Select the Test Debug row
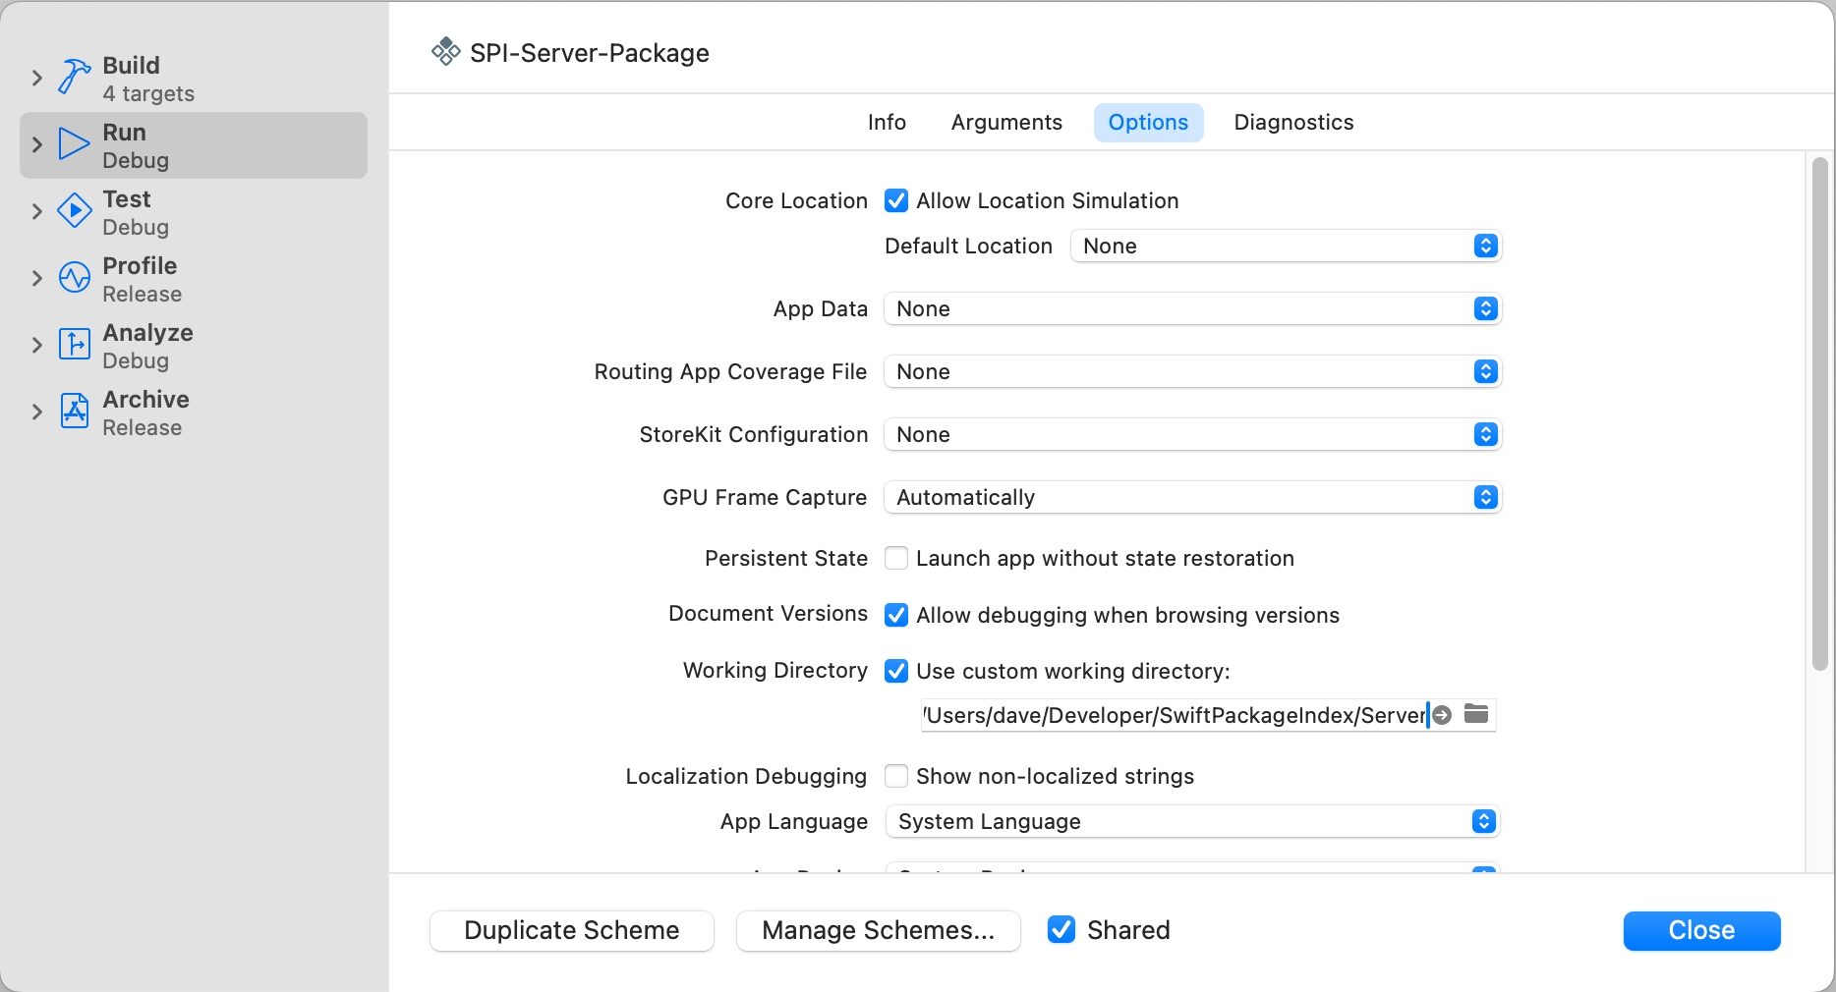 (x=194, y=212)
